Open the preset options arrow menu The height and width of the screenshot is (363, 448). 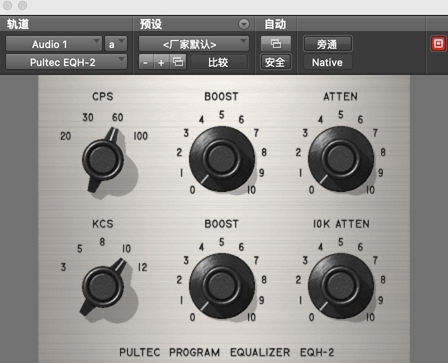[x=243, y=24]
